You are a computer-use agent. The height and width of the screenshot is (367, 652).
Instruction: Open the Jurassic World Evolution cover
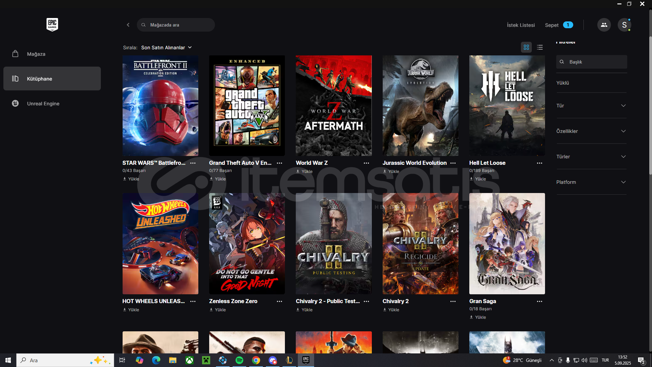pyautogui.click(x=420, y=106)
